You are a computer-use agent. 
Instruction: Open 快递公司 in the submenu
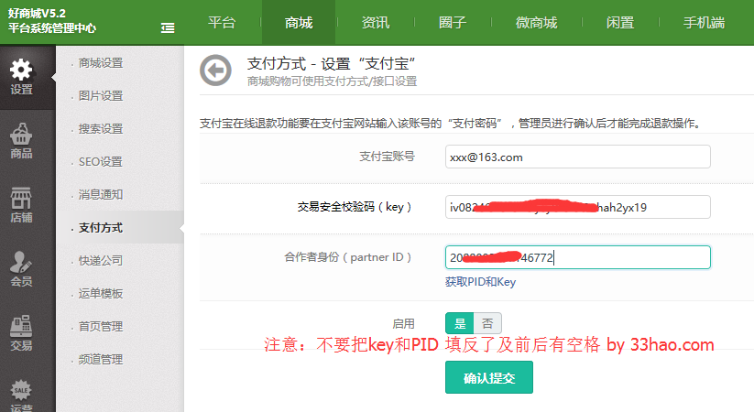(101, 261)
